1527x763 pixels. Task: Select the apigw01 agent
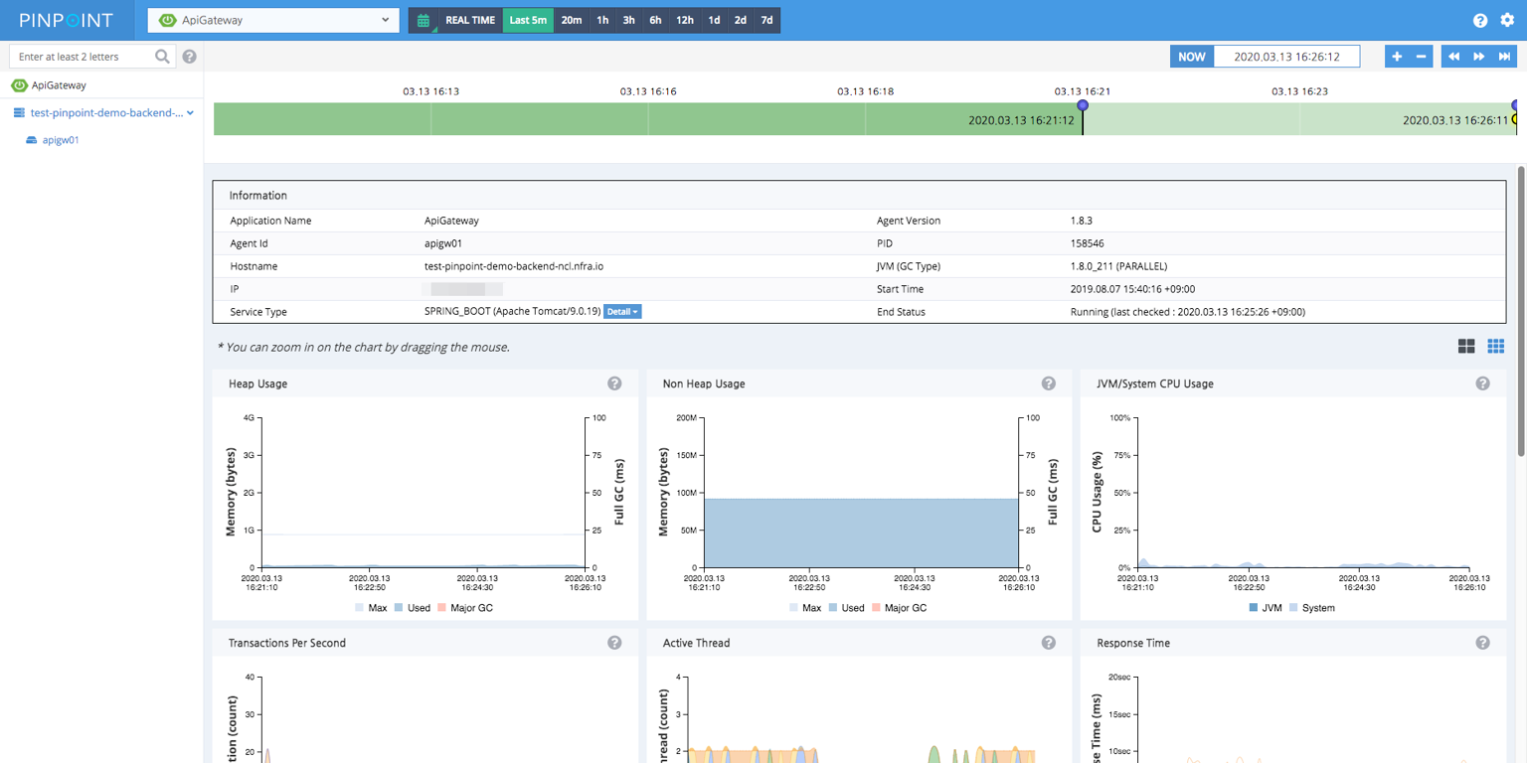point(61,140)
